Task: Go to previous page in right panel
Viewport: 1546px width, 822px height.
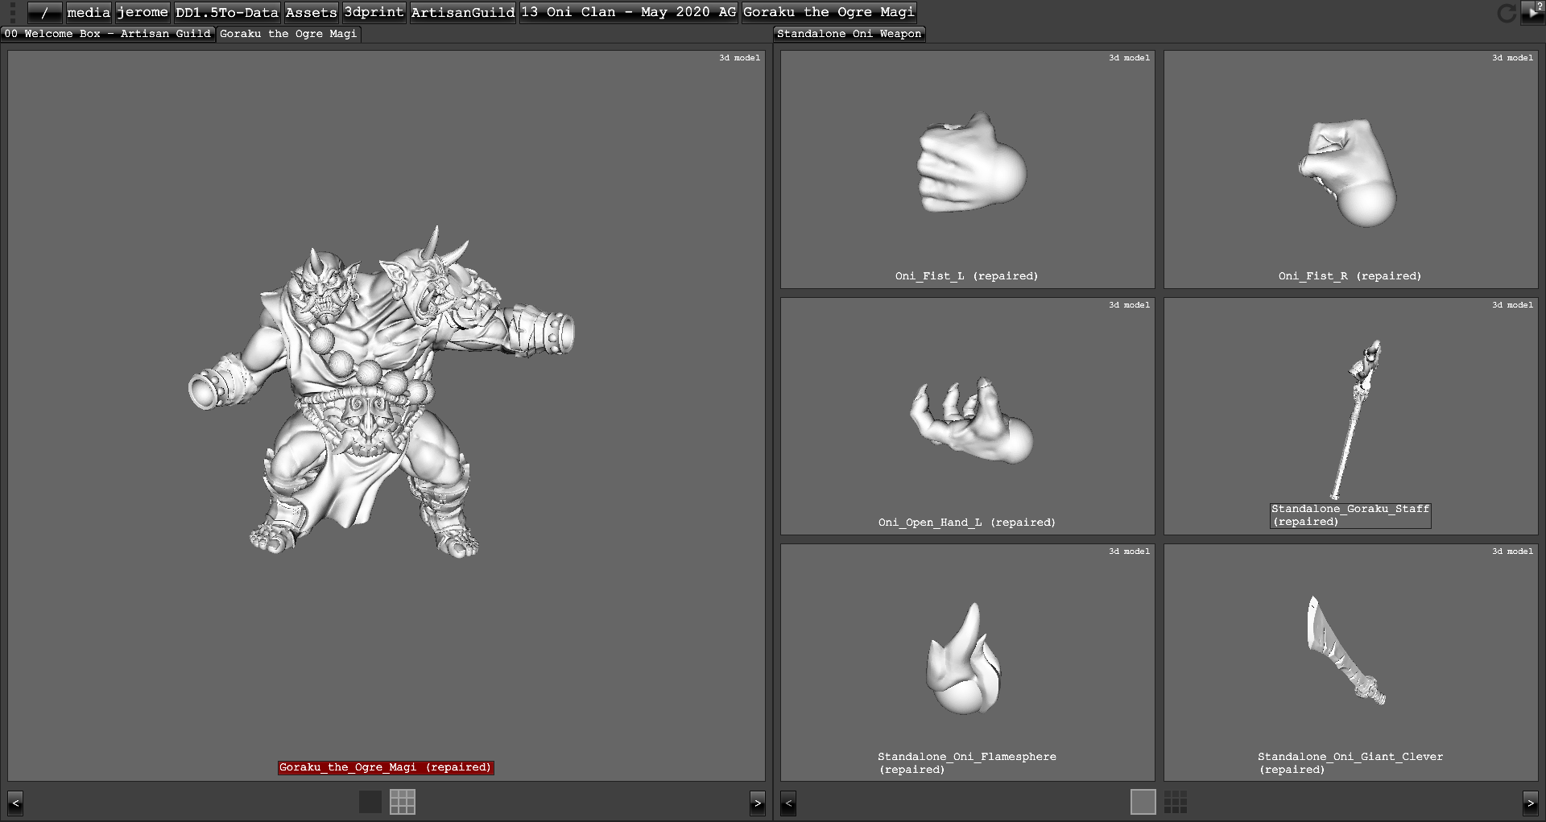Action: coord(788,803)
